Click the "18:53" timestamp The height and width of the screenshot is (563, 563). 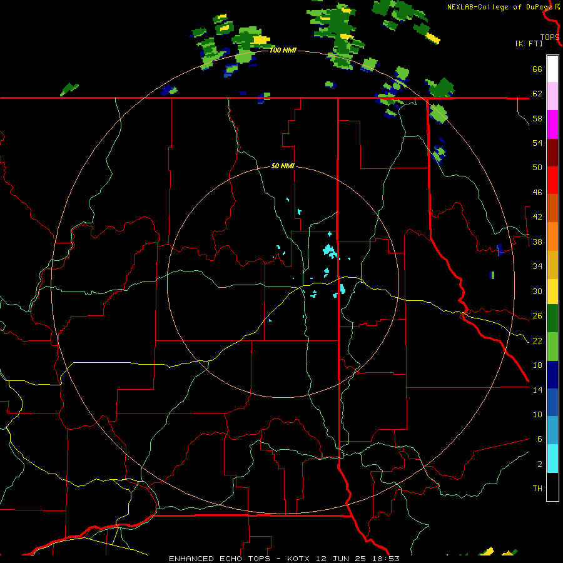(385, 559)
